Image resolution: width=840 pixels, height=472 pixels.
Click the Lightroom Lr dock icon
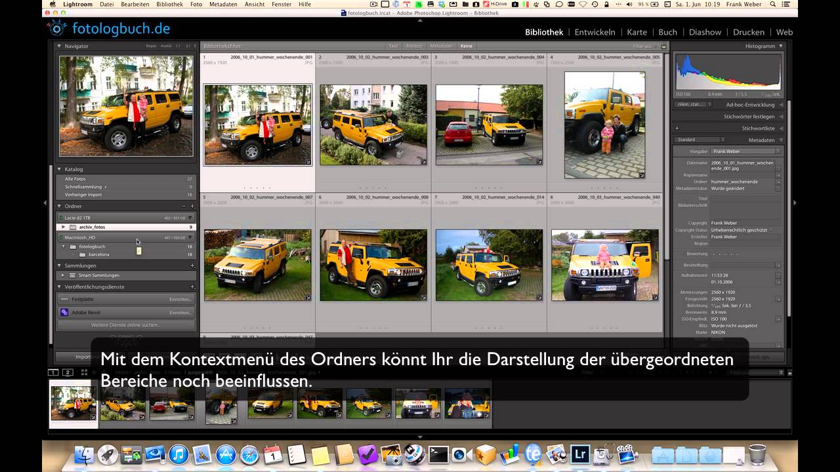coord(580,454)
